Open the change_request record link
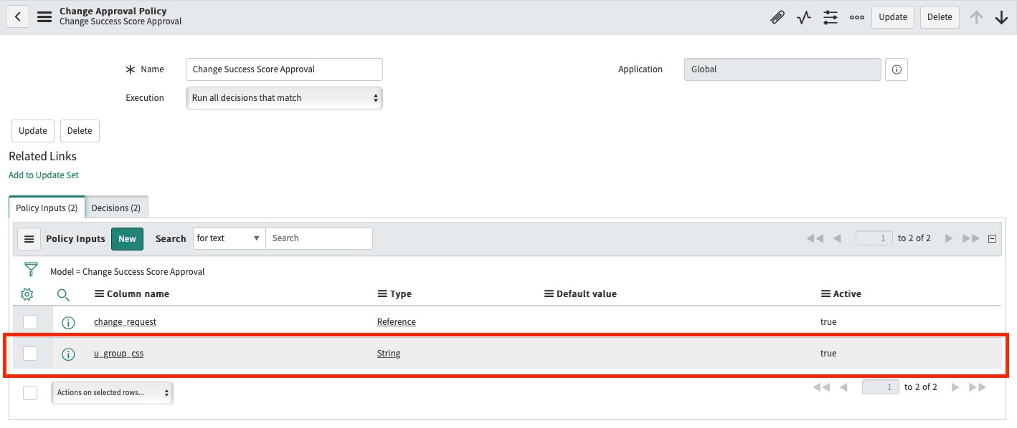Image resolution: width=1017 pixels, height=428 pixels. [x=125, y=322]
